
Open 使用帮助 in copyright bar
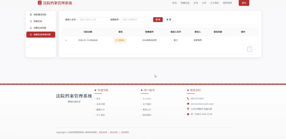click(x=125, y=132)
